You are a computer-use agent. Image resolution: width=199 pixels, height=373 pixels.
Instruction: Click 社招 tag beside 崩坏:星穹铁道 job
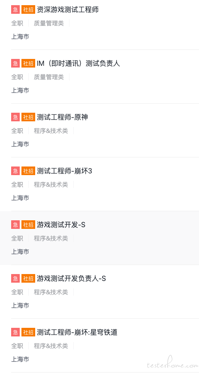(x=28, y=333)
